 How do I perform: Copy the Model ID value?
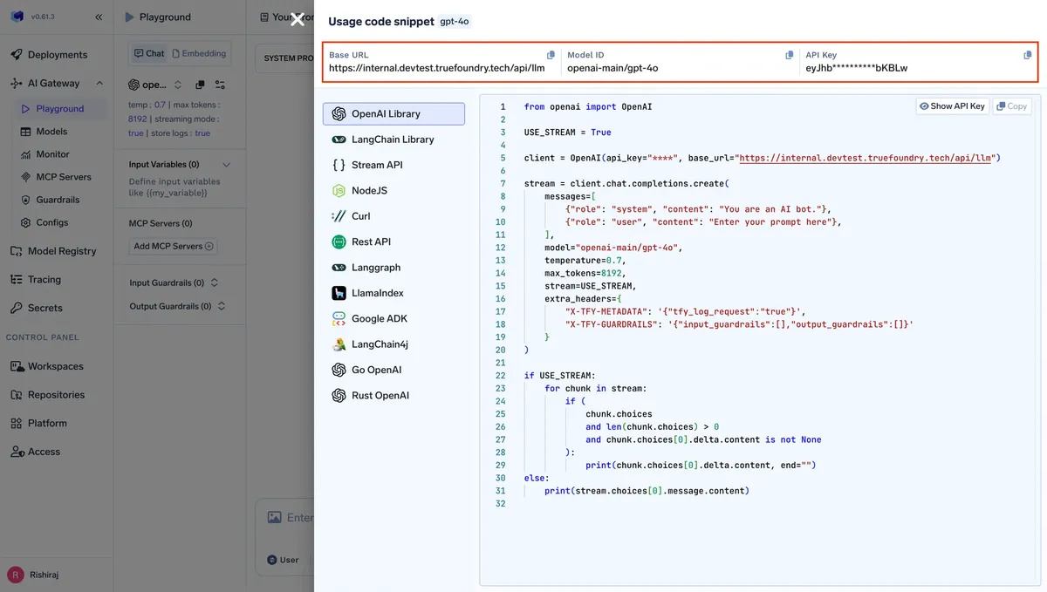(790, 56)
